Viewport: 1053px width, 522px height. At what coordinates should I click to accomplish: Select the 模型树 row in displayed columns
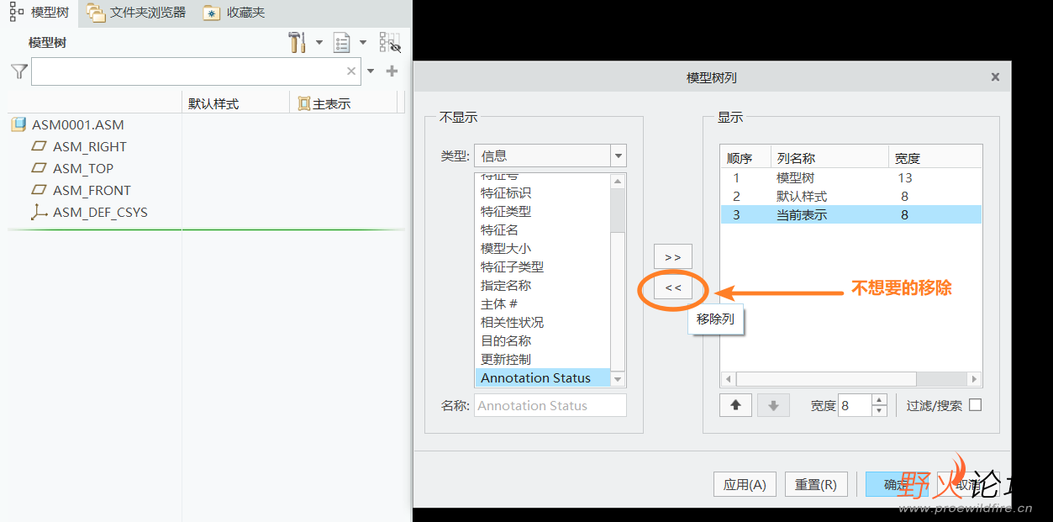point(850,177)
